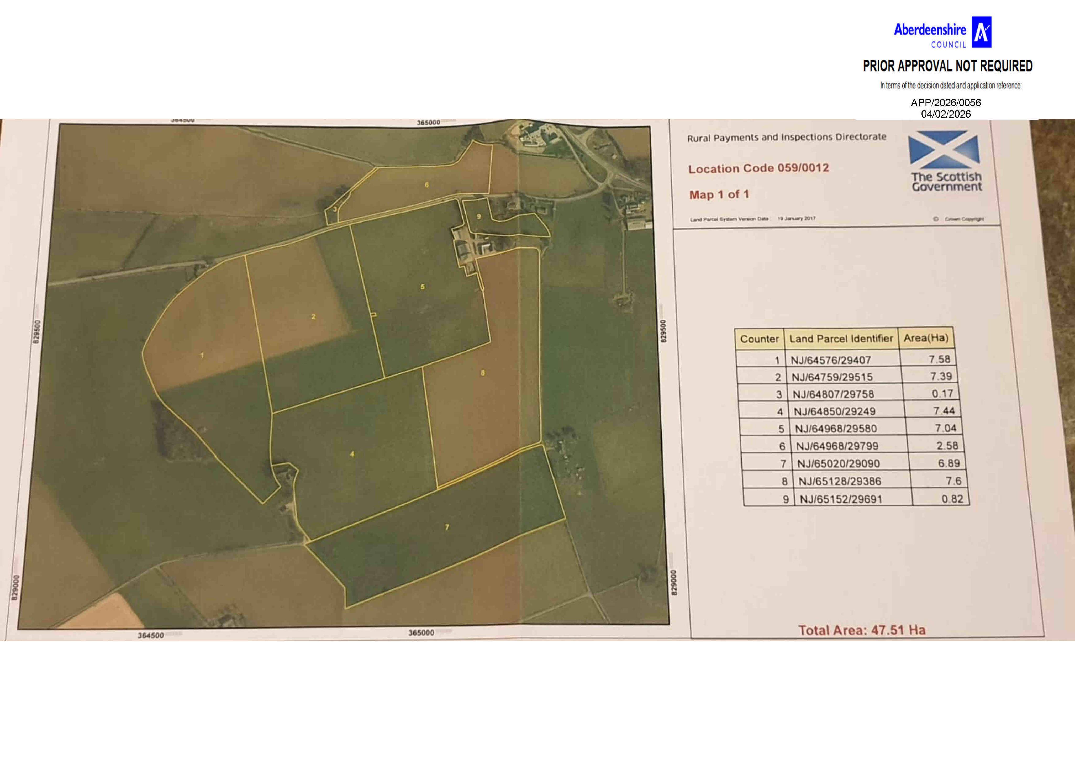Click parcel identifier NJ/65020/29090
Viewport: 1075px width, 760px height.
(x=839, y=464)
